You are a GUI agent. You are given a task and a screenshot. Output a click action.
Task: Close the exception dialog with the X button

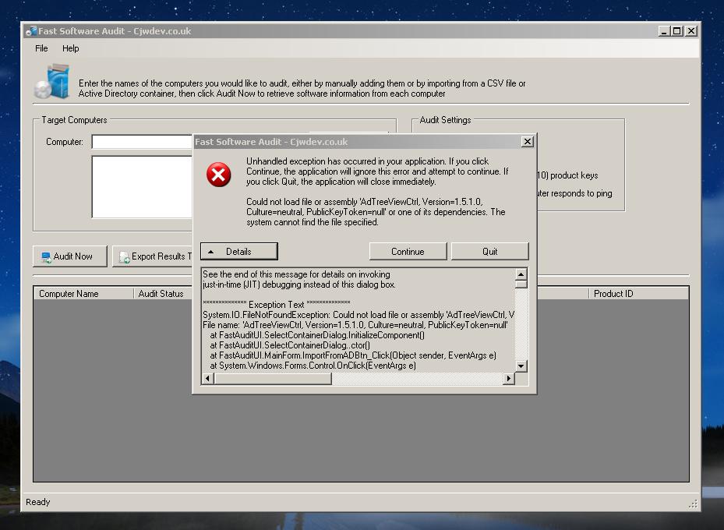[528, 142]
